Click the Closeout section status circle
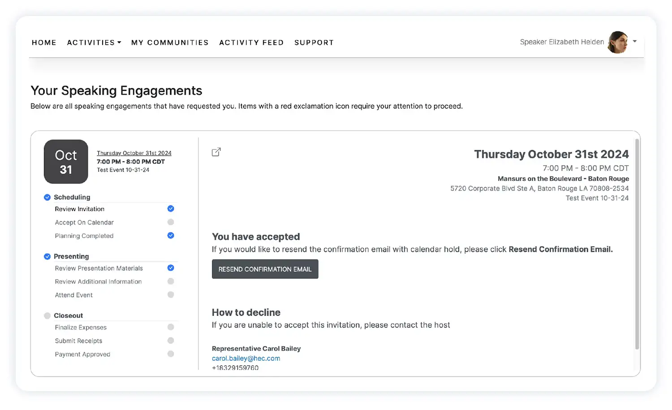 point(47,316)
